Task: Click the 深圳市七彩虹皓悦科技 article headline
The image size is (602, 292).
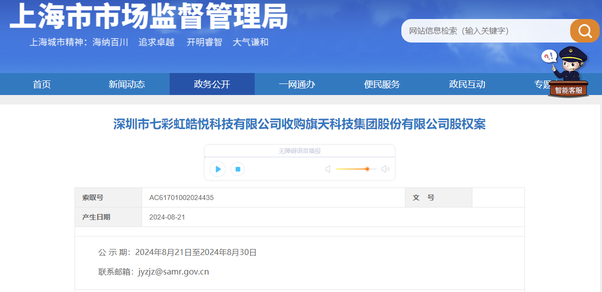Action: 299,124
